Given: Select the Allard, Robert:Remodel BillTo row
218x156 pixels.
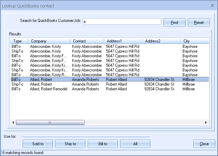Looking at the screenshot, I should tap(48, 89).
